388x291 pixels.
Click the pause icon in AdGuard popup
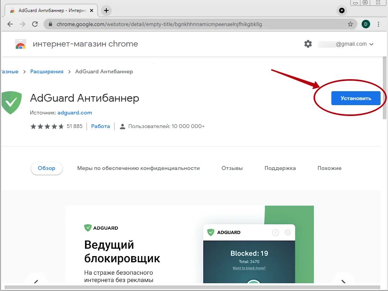click(275, 232)
